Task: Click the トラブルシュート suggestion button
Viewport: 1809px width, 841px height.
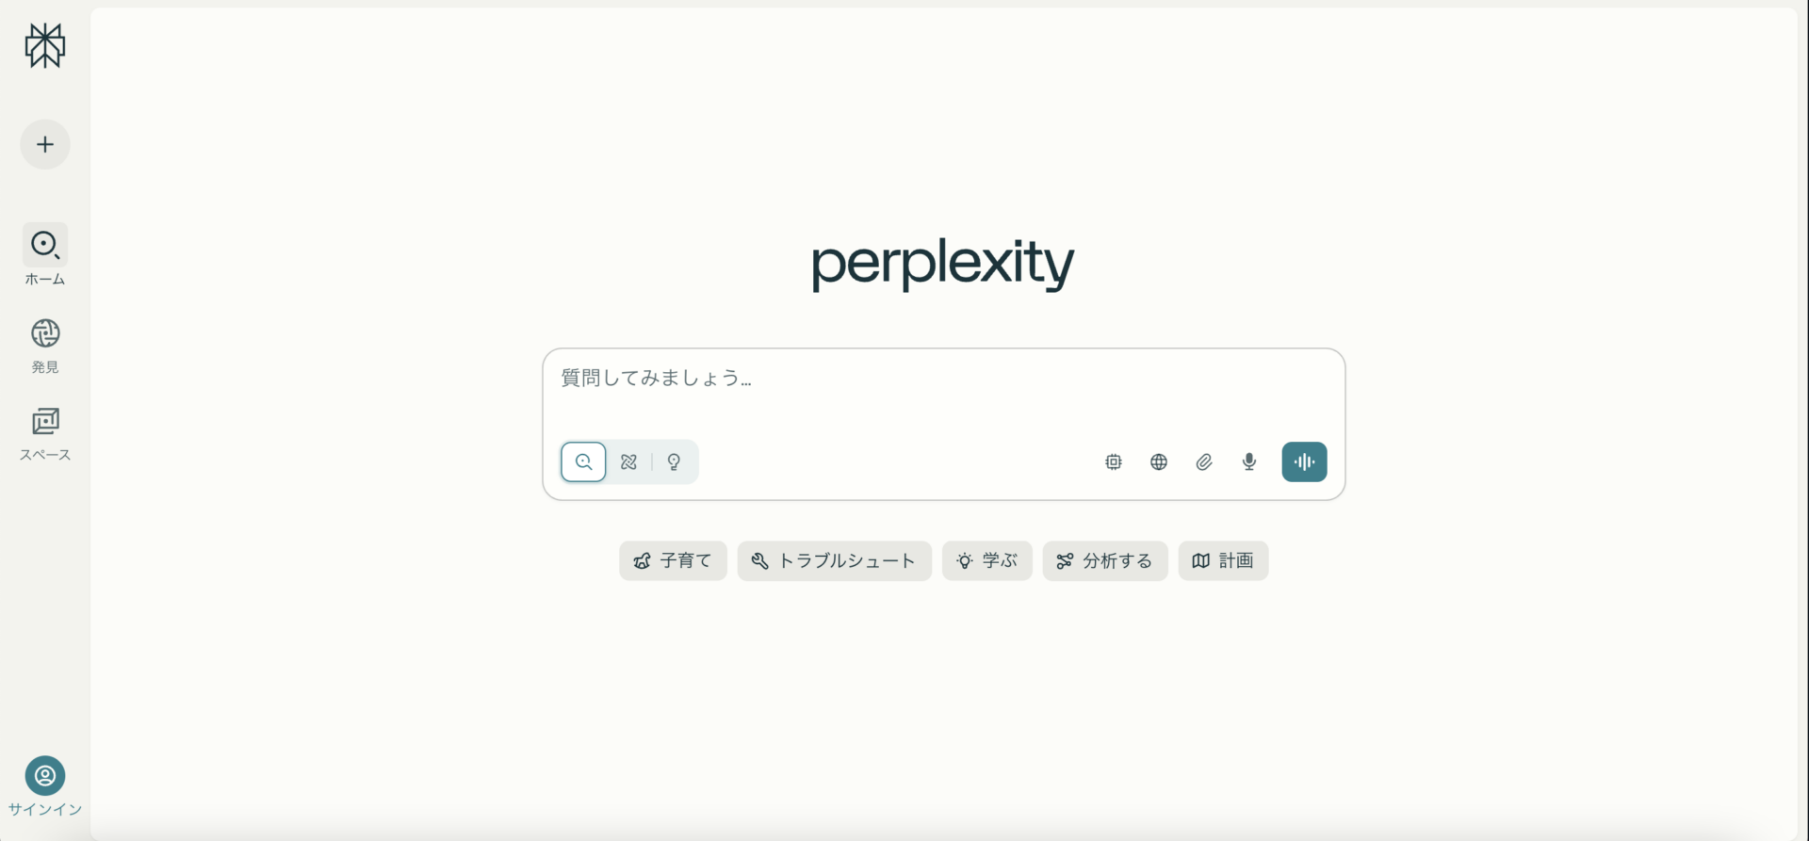Action: click(834, 560)
